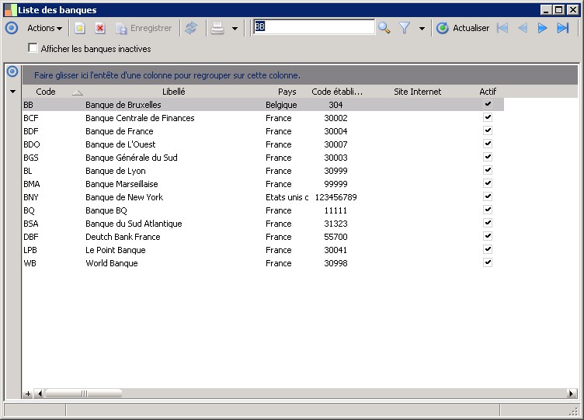The image size is (584, 420).
Task: Click the Etats unis country cell
Action: pyautogui.click(x=287, y=197)
